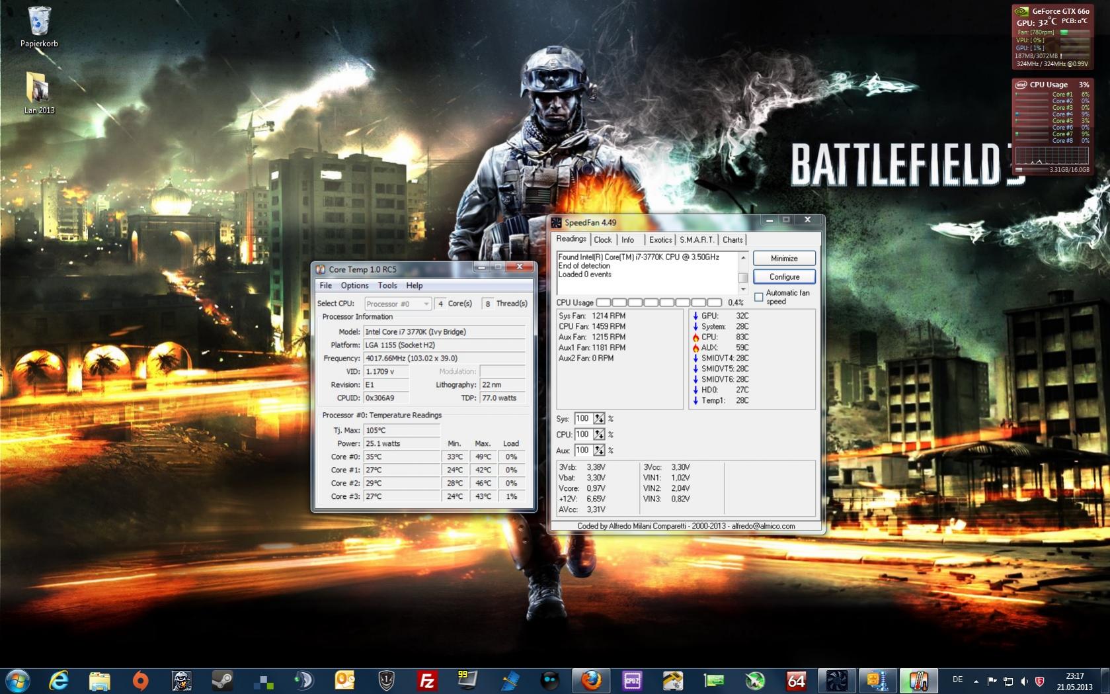Image resolution: width=1110 pixels, height=694 pixels.
Task: Switch to Core Temp thermometer taskbar button
Action: click(x=918, y=680)
